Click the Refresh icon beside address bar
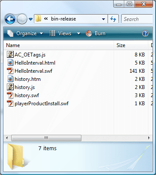The image size is (156, 175). coord(113,19)
